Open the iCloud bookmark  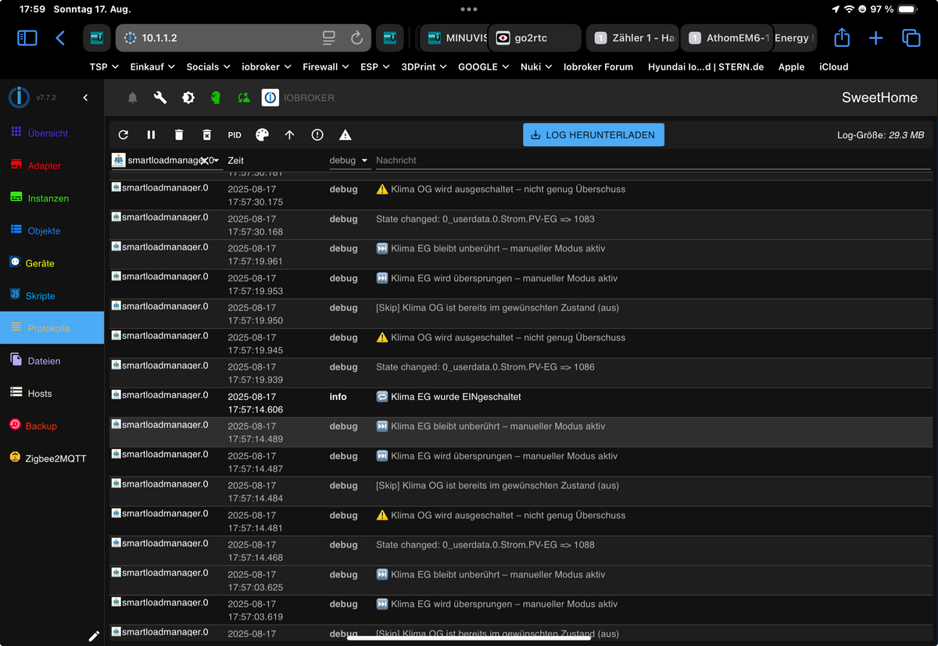point(833,67)
